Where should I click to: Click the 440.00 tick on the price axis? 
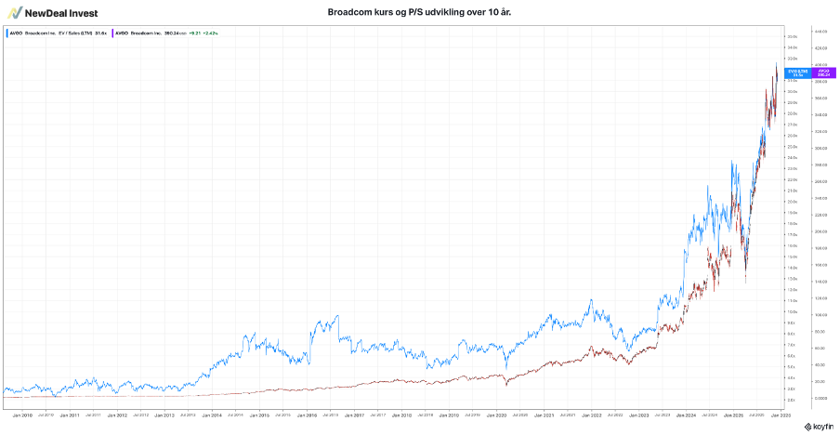point(820,31)
